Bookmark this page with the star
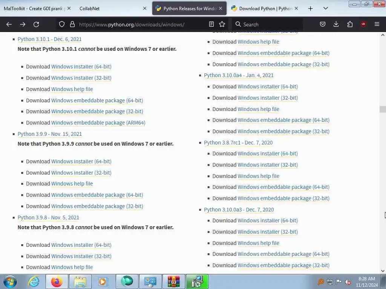This screenshot has width=386, height=289. click(x=222, y=24)
